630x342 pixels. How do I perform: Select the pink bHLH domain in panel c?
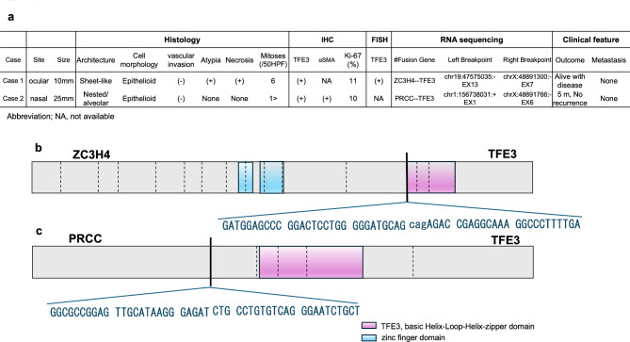click(311, 262)
